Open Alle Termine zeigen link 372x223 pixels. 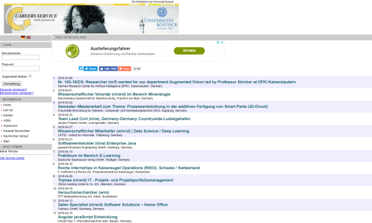coord(12,158)
